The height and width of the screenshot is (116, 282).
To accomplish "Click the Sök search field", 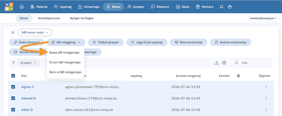I will 250,63.
